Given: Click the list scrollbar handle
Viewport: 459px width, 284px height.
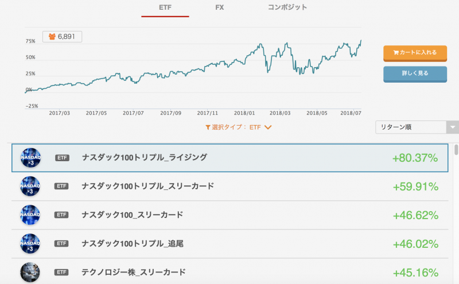Looking at the screenshot, I should point(456,150).
